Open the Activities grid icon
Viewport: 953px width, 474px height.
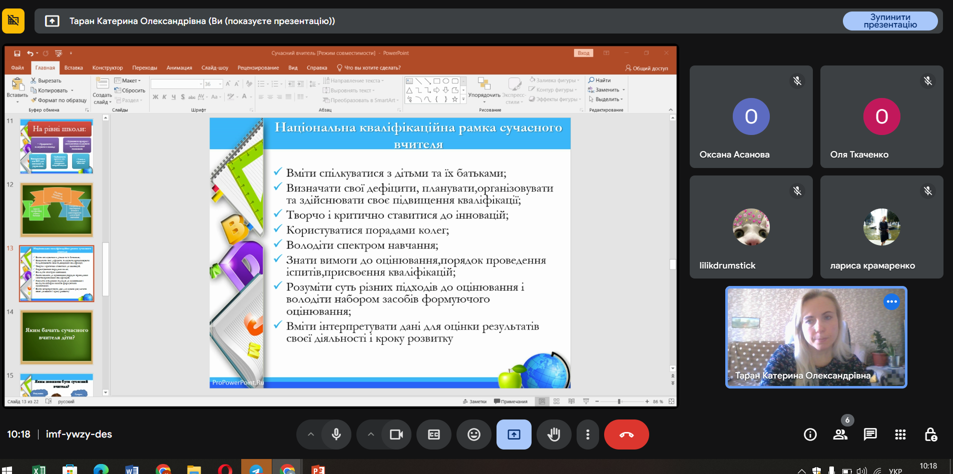click(900, 434)
